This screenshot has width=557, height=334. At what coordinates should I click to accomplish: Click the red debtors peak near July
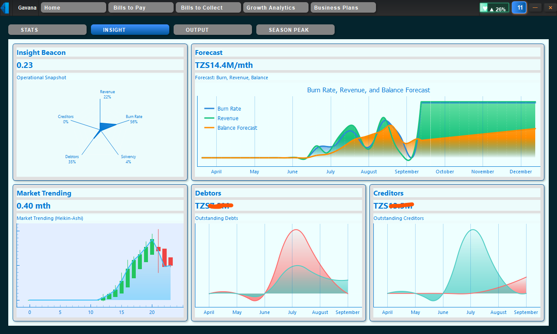[x=296, y=230]
